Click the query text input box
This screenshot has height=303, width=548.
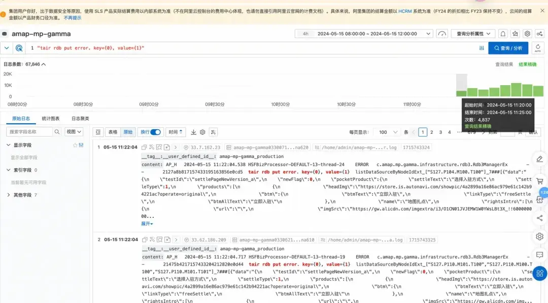click(x=252, y=48)
